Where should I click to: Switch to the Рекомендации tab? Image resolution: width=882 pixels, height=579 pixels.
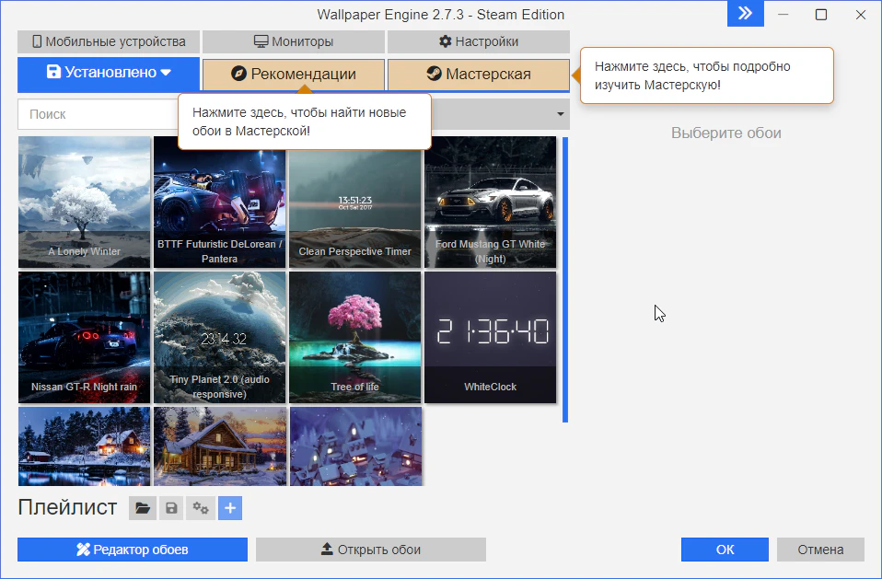[x=293, y=74]
